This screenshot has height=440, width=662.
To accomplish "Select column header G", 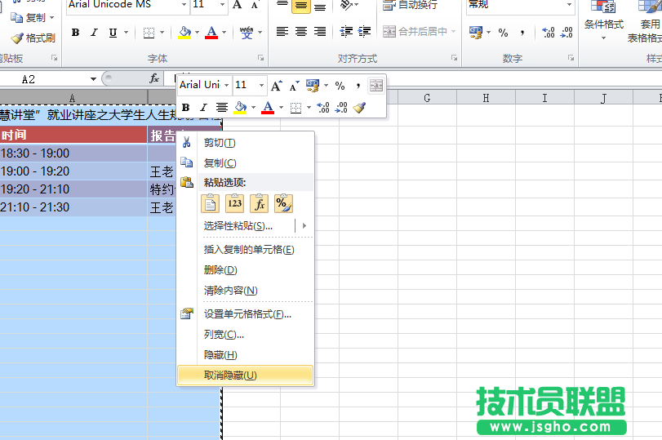I will click(427, 99).
